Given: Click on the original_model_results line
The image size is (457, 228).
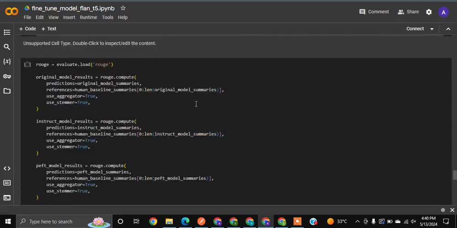Looking at the screenshot, I should click(86, 77).
